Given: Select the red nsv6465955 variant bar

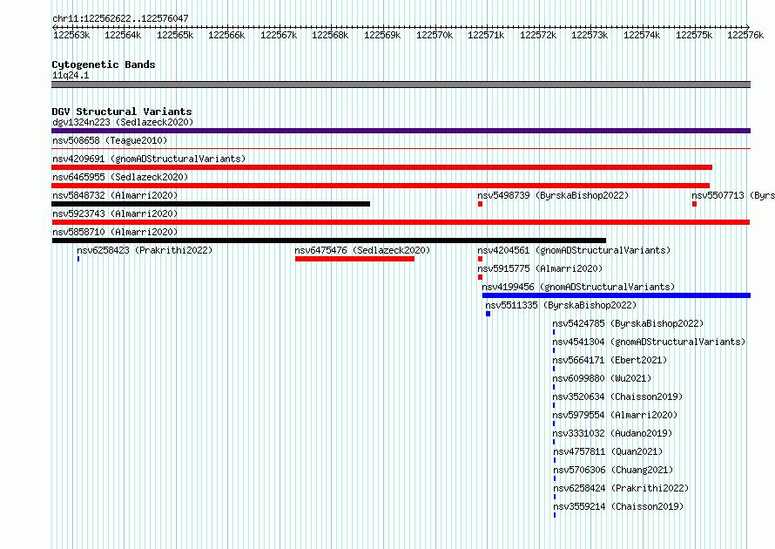Looking at the screenshot, I should coord(381,186).
